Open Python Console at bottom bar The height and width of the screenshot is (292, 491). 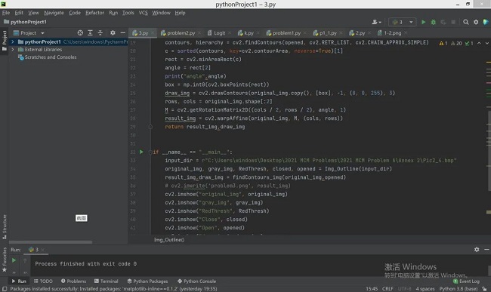[196, 281]
